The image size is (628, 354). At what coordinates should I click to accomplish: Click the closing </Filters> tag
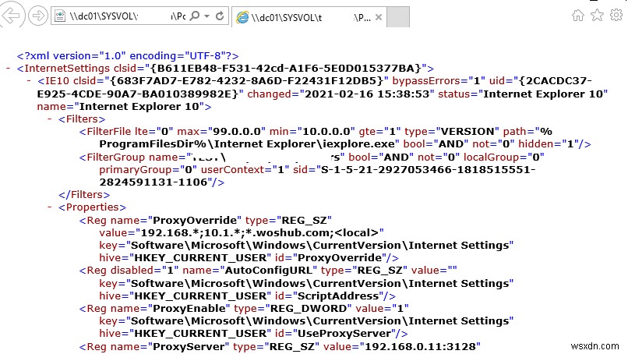click(x=84, y=194)
